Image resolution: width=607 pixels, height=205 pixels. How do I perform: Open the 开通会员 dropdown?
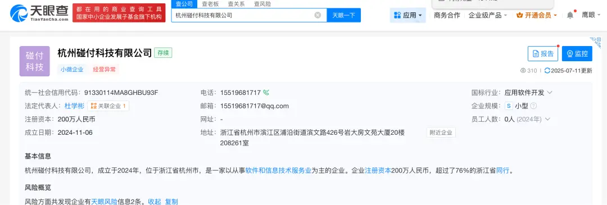click(x=537, y=15)
